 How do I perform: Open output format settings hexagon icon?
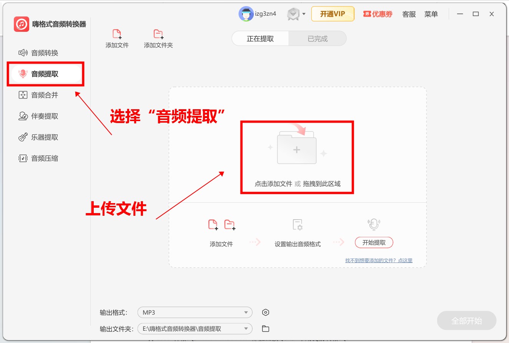tap(265, 312)
